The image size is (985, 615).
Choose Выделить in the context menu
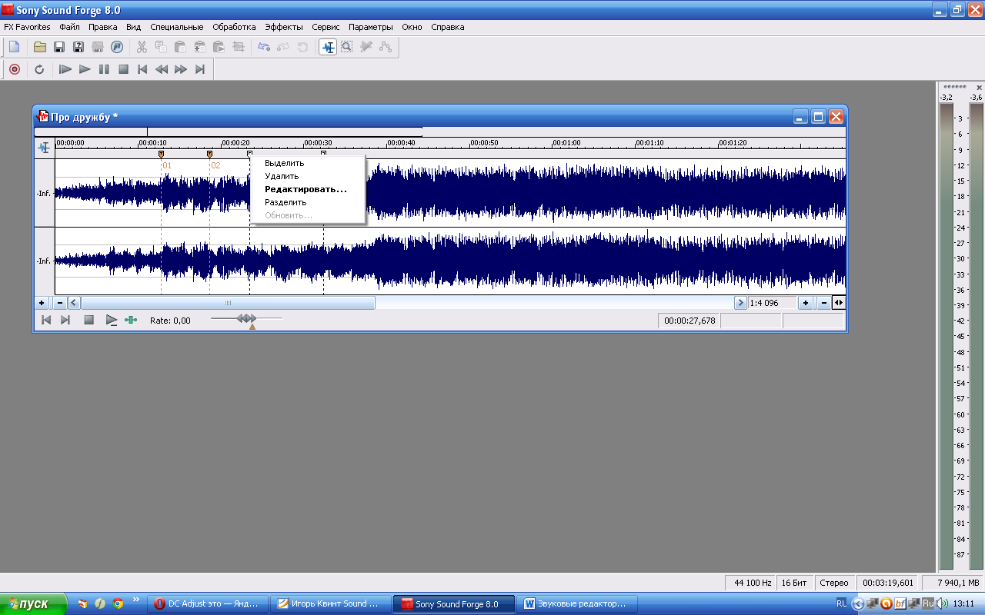coord(308,163)
